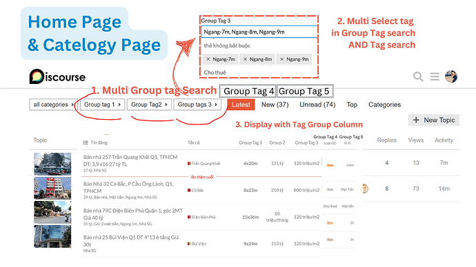
Task: Sort by the Activity column header
Action: point(444,140)
